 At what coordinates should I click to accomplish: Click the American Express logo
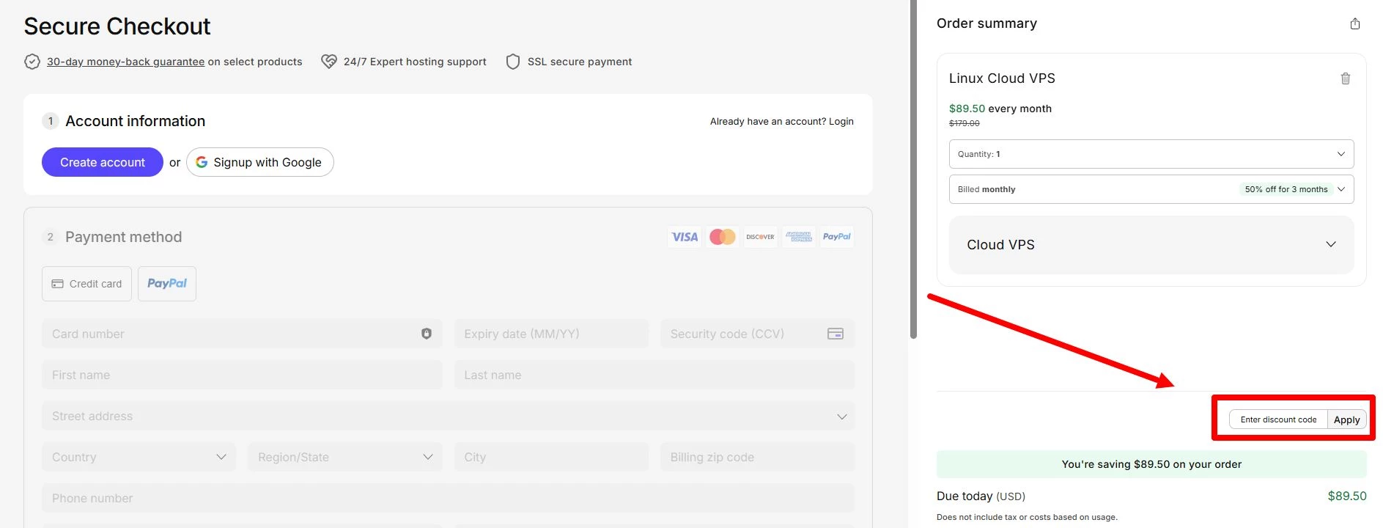point(798,237)
